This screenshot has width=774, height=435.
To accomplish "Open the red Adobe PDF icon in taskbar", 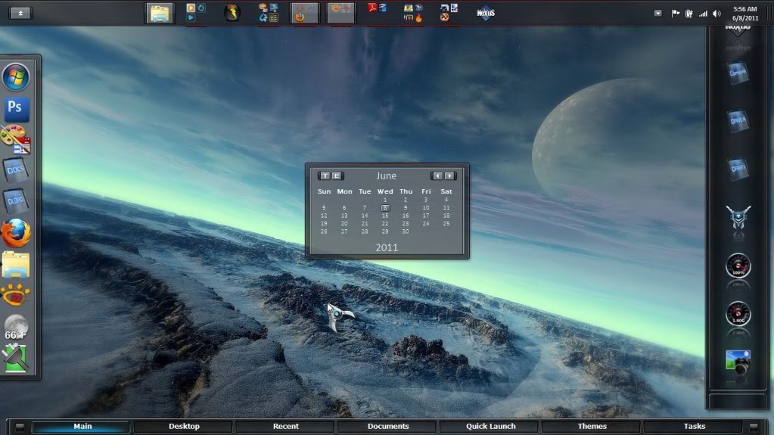I will click(372, 8).
